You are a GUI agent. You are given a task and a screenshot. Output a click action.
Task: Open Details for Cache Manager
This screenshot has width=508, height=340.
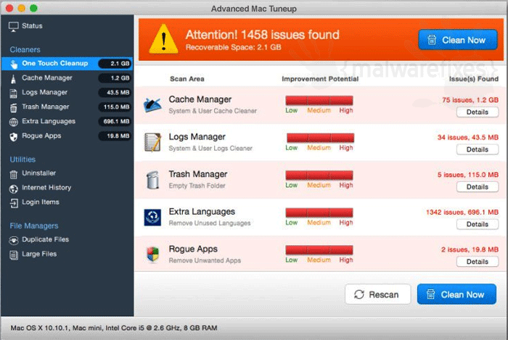click(x=478, y=112)
